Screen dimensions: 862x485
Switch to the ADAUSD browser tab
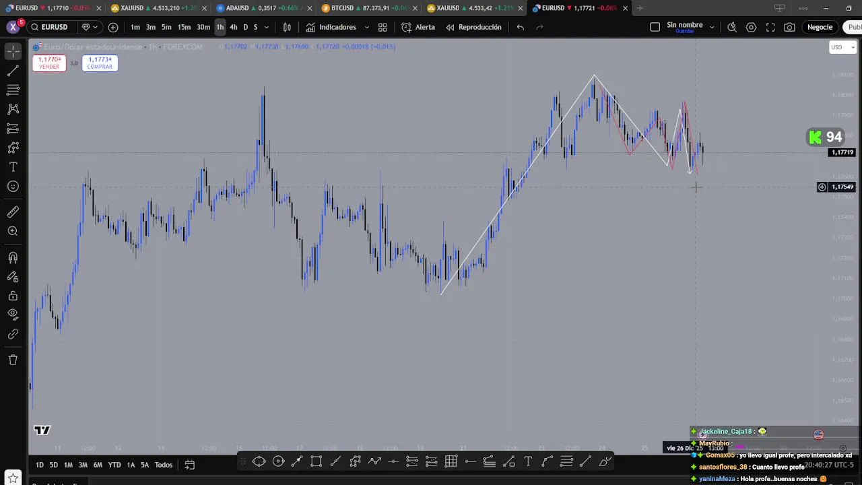click(x=263, y=8)
